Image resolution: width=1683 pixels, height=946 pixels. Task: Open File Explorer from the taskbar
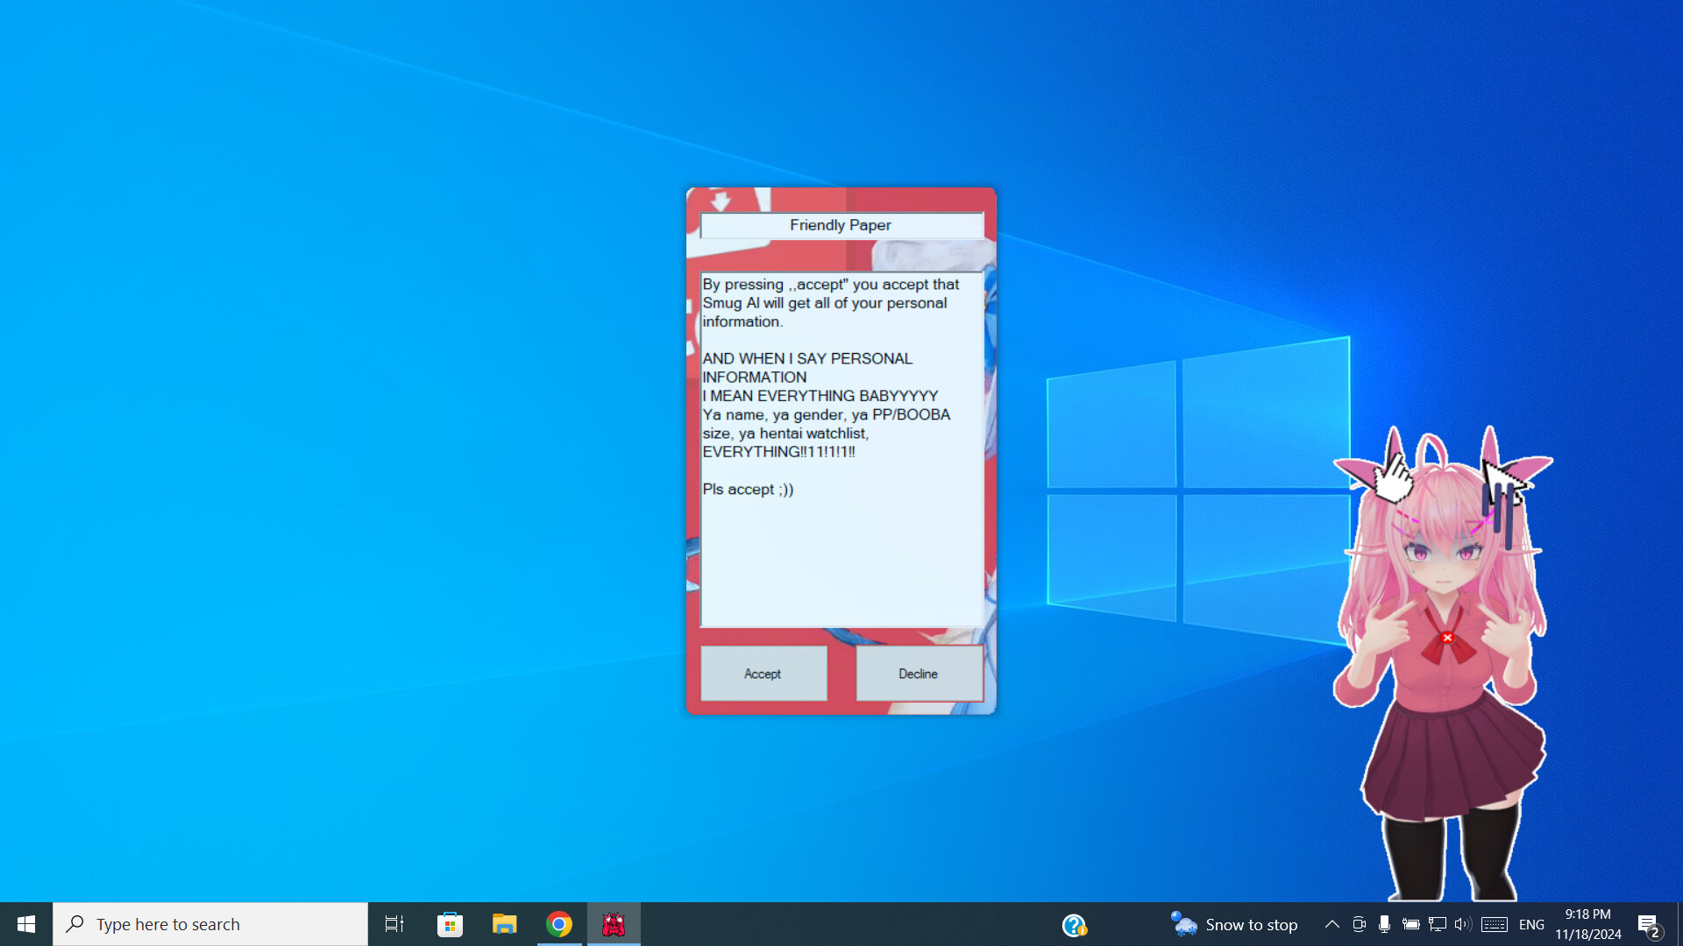coord(504,923)
